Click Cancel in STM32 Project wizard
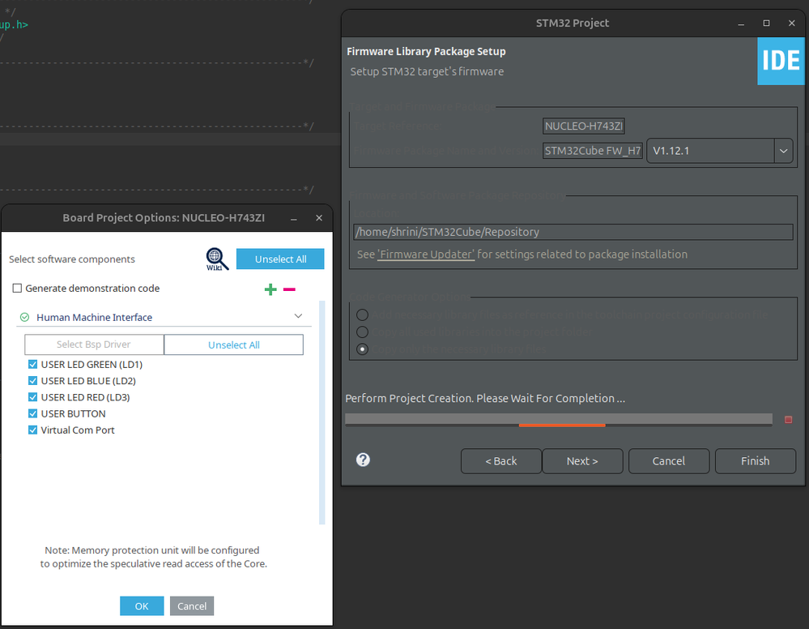809x629 pixels. click(x=669, y=460)
